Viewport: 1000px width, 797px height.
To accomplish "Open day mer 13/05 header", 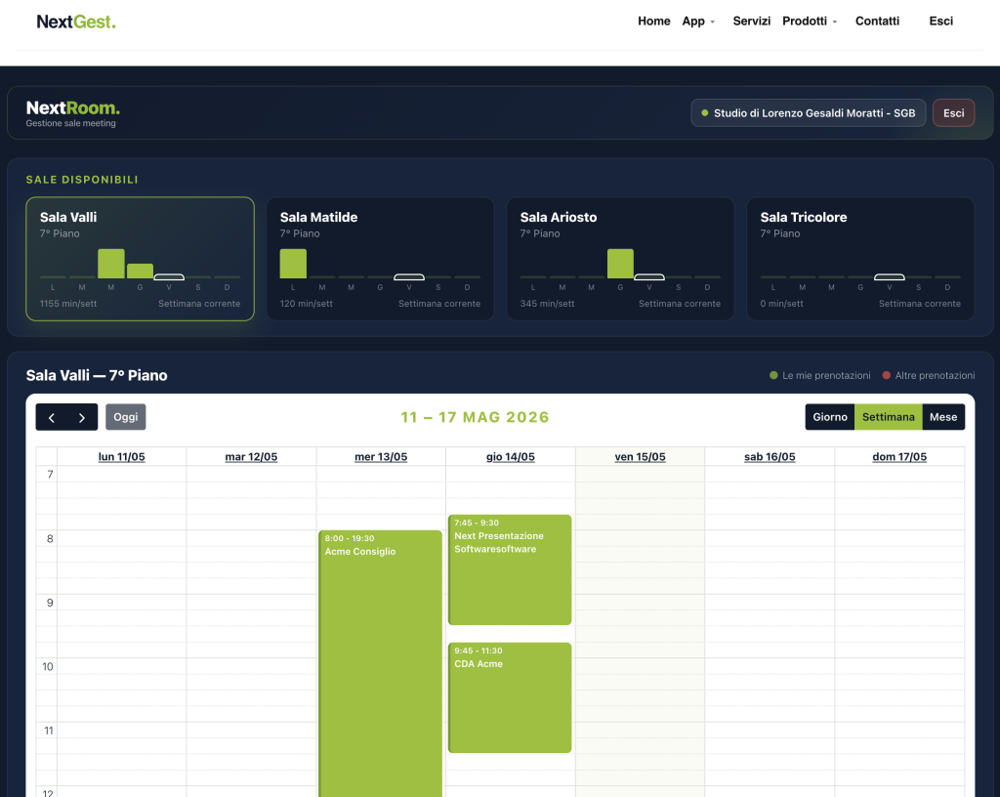I will tap(381, 456).
